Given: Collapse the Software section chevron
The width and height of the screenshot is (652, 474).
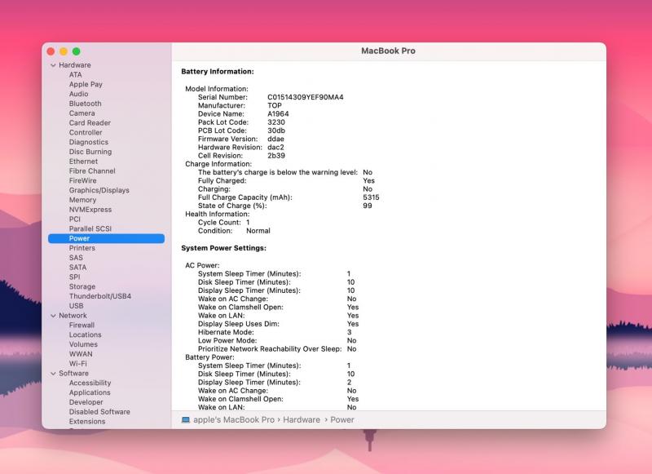Looking at the screenshot, I should click(x=53, y=374).
